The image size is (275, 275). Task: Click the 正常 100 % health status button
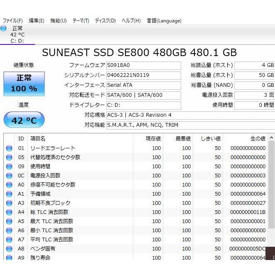point(24,83)
